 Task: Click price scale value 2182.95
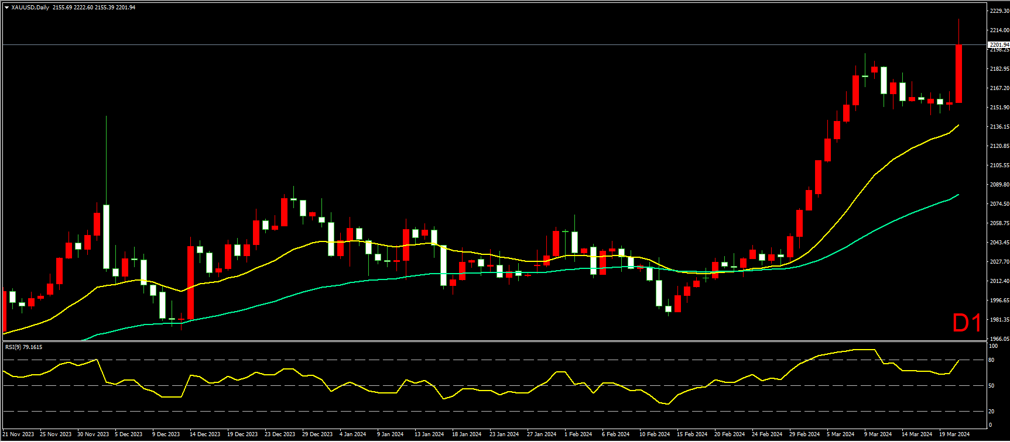(x=999, y=69)
